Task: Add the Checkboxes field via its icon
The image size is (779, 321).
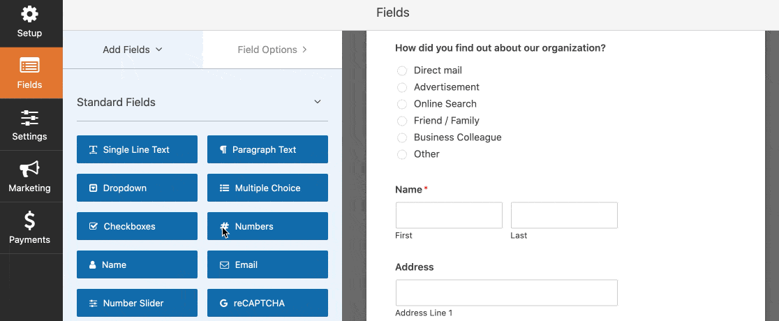Action: tap(94, 227)
